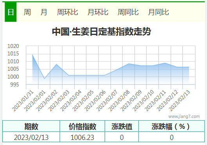Viewport: 207px width, 145px height.
Task: Click the 2023/02/02 x-axis label
Action: (47, 101)
